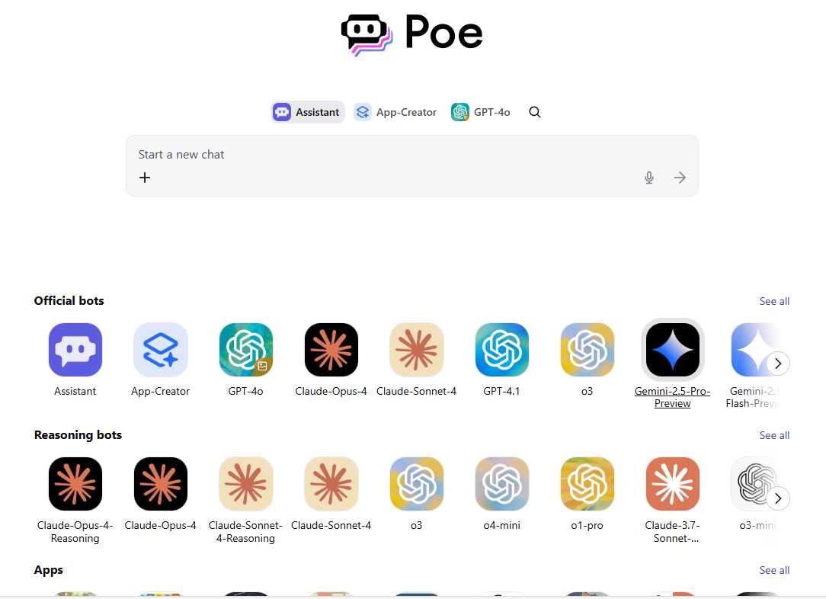Open the Claude-Opus-4 official bot icon
This screenshot has width=826, height=599.
tap(331, 350)
